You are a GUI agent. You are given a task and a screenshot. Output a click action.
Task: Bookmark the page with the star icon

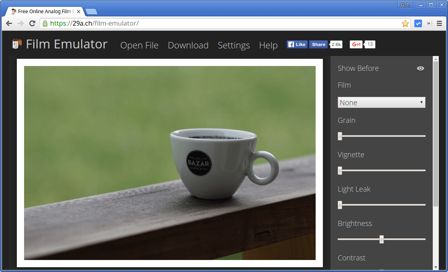405,24
